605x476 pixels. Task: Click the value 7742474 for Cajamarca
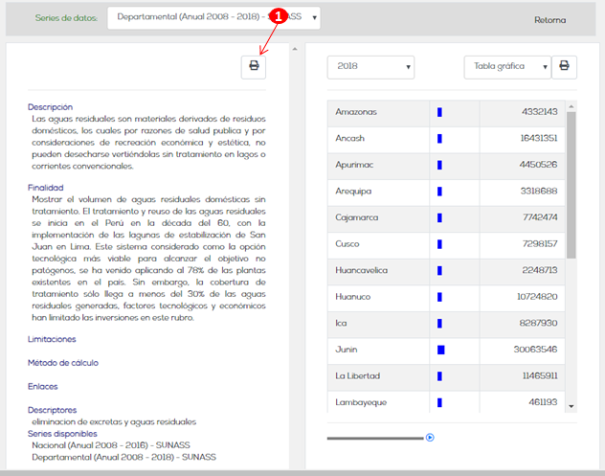pos(540,217)
